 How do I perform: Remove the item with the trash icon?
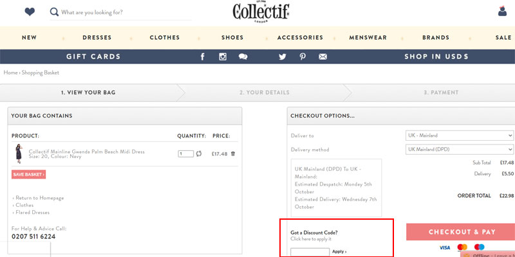233,154
